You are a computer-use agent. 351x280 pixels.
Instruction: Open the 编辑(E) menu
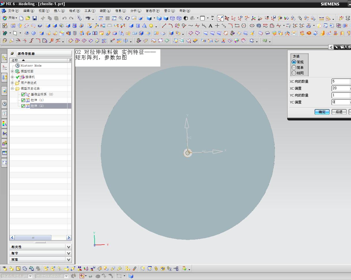pyautogui.click(x=29, y=11)
